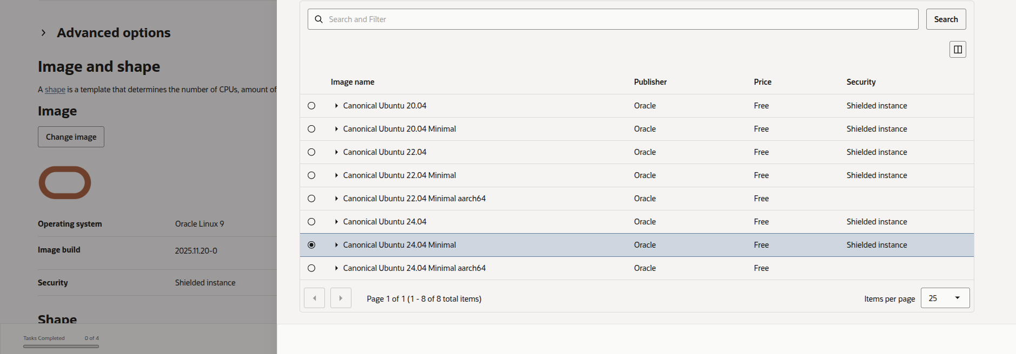Click the Oracle Linux 9 operating system value

click(x=200, y=224)
